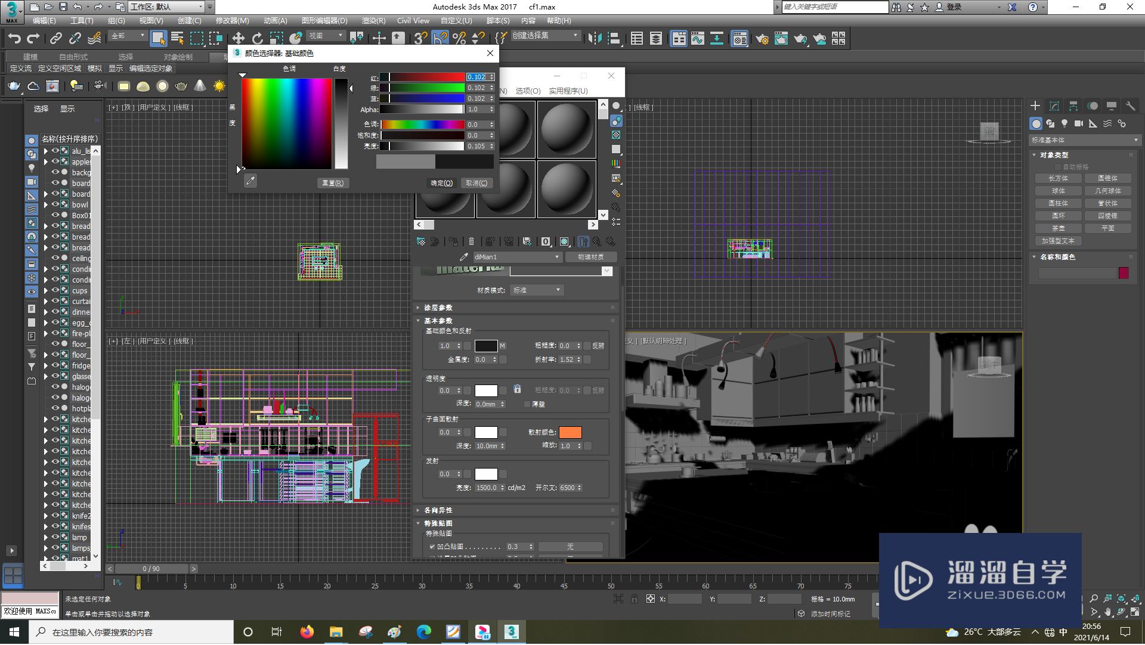Select the Link tool icon
1145x645 pixels.
(x=56, y=39)
